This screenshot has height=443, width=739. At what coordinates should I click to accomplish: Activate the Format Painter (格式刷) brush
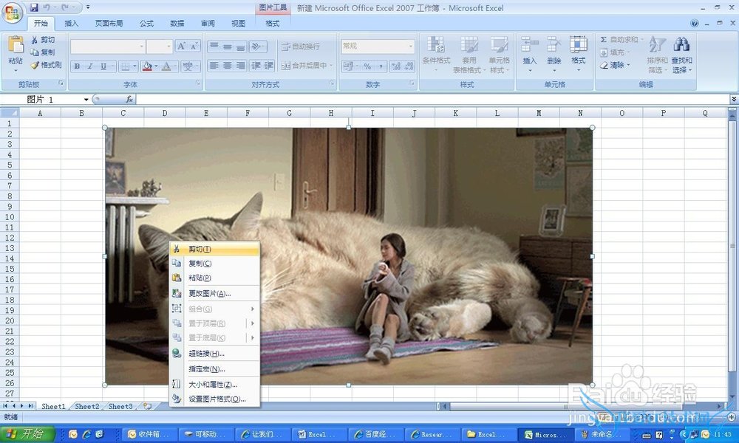click(x=46, y=65)
